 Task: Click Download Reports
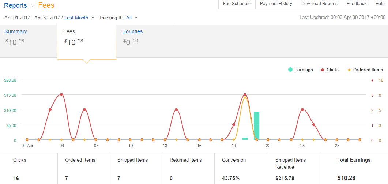319,4
